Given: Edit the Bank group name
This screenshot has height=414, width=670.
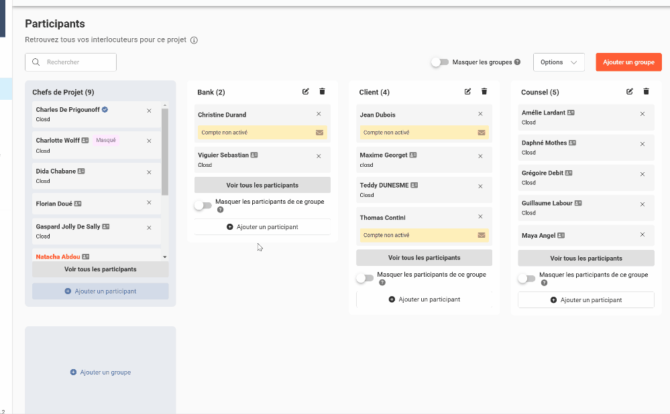Looking at the screenshot, I should point(306,92).
